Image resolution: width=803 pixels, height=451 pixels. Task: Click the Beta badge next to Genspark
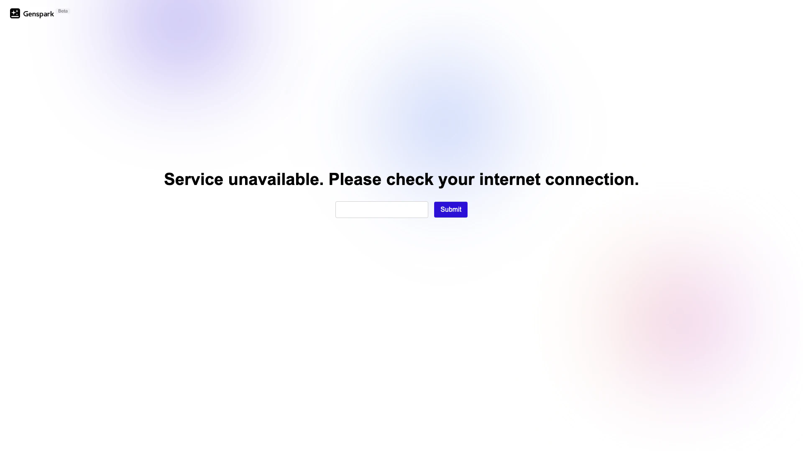pyautogui.click(x=63, y=11)
